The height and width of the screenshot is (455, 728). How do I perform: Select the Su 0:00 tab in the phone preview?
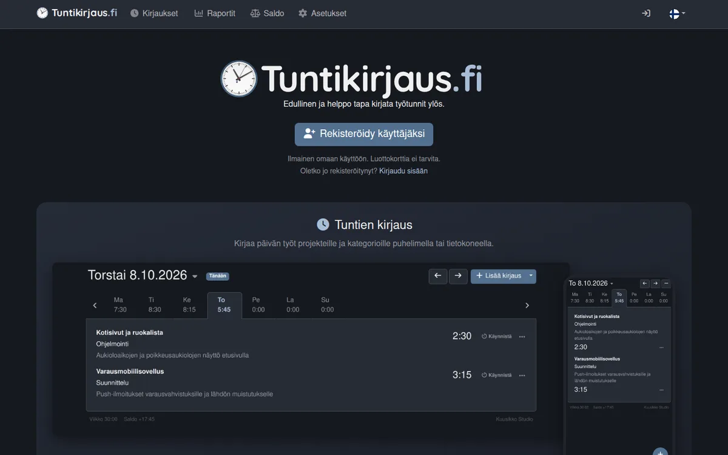tap(664, 297)
